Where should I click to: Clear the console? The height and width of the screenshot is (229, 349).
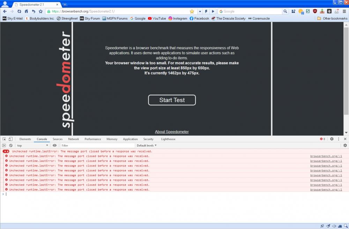click(x=11, y=145)
